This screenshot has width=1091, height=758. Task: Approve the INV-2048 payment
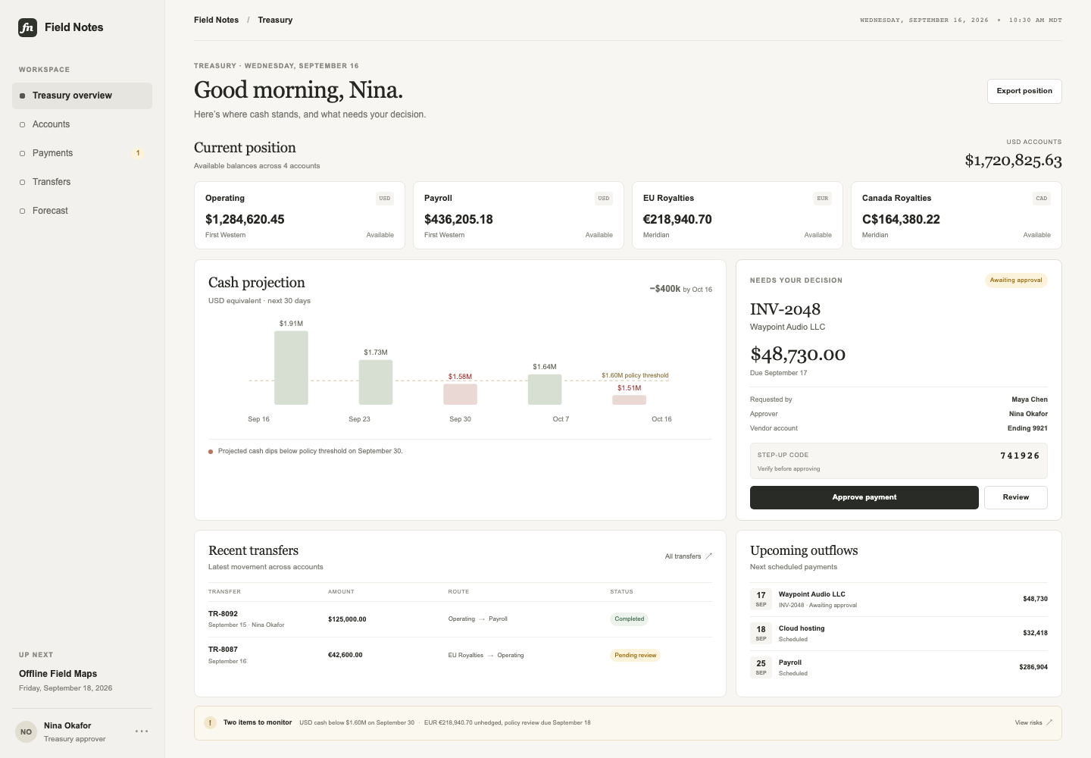pyautogui.click(x=864, y=497)
